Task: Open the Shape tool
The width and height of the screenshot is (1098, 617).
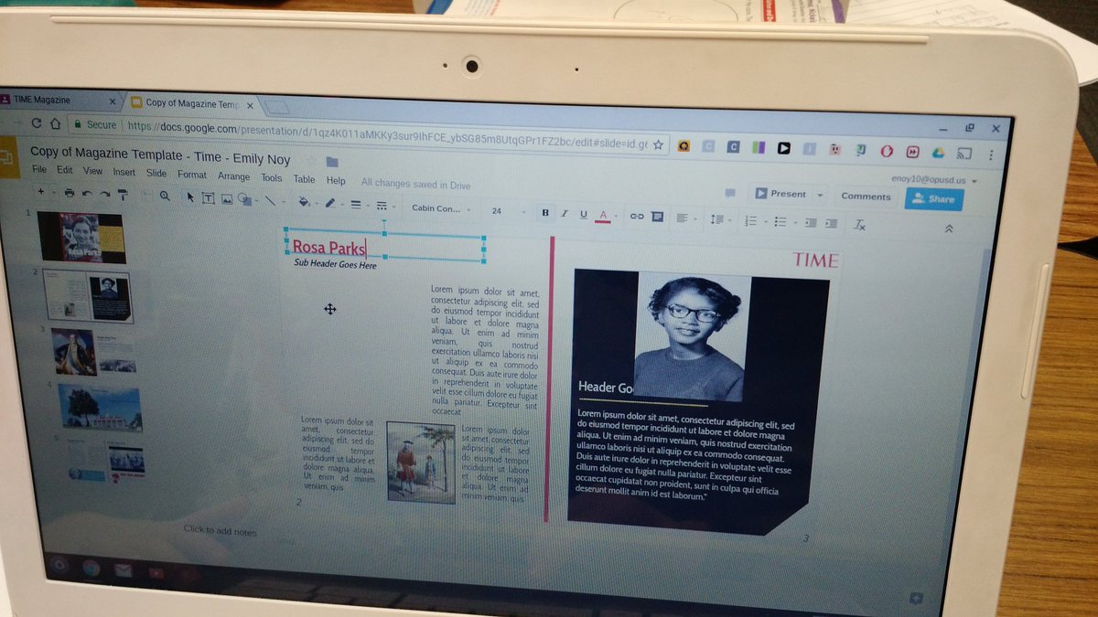Action: coord(244,200)
